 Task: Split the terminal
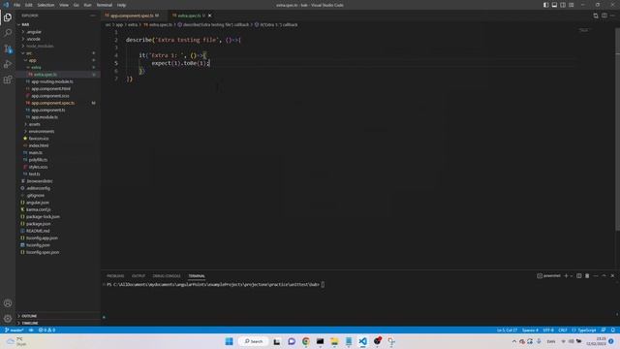click(579, 275)
